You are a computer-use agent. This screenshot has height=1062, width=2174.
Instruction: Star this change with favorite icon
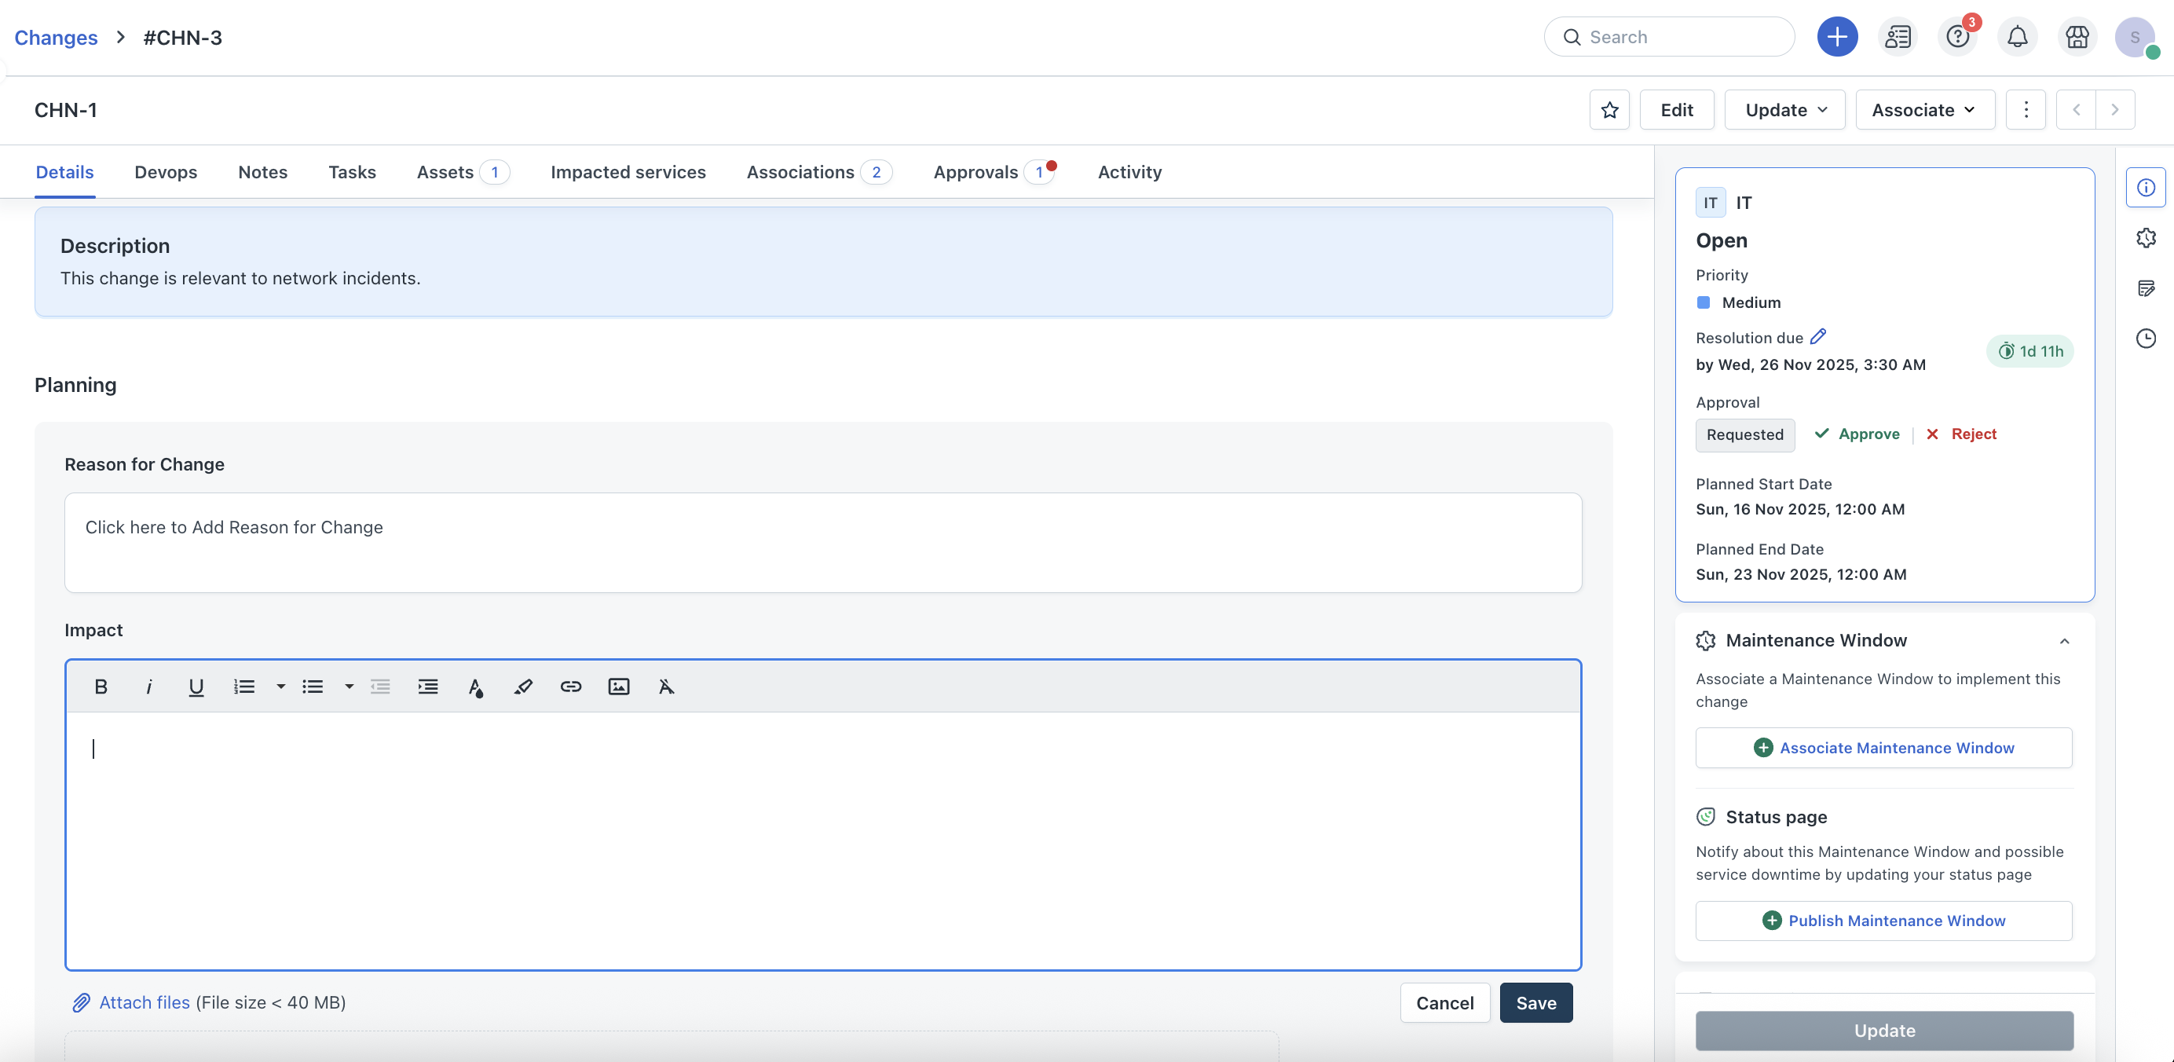[x=1609, y=110]
